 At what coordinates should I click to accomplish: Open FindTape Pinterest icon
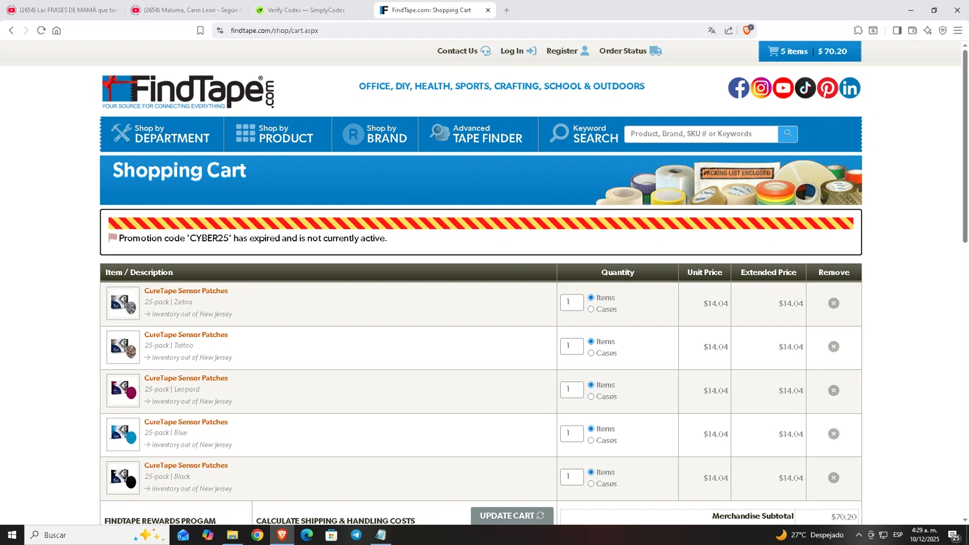(828, 88)
